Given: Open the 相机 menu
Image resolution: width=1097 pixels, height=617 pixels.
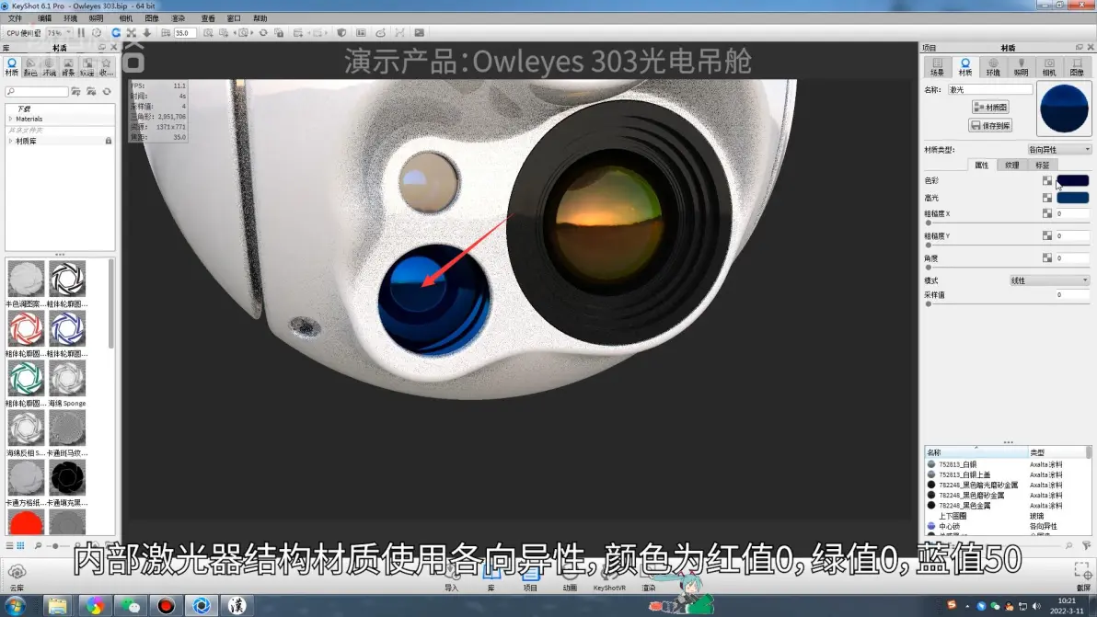Looking at the screenshot, I should [x=125, y=18].
